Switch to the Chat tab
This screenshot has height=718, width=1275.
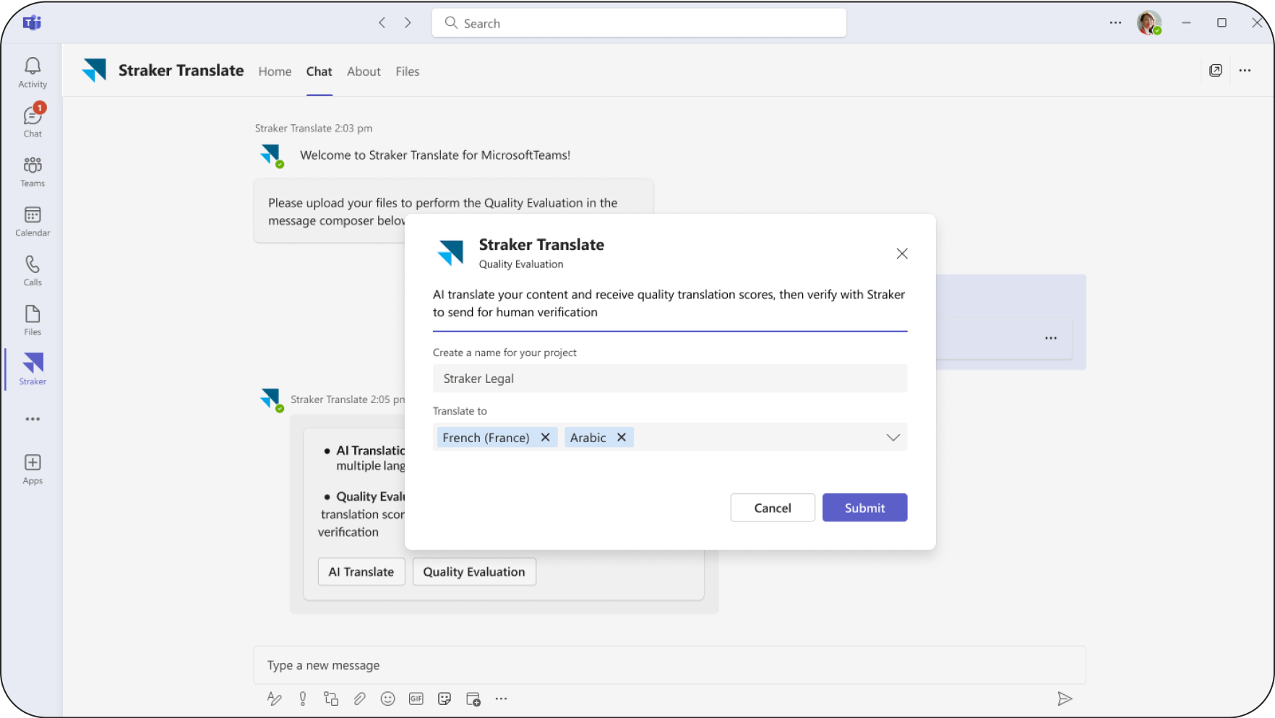pos(319,72)
